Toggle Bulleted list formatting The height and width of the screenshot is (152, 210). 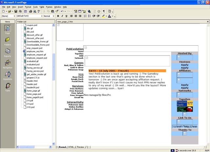(90, 16)
